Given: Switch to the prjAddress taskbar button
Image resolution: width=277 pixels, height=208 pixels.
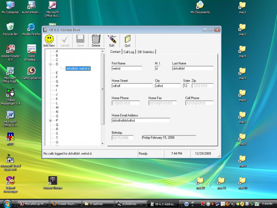Looking at the screenshot, I should click(130, 204).
